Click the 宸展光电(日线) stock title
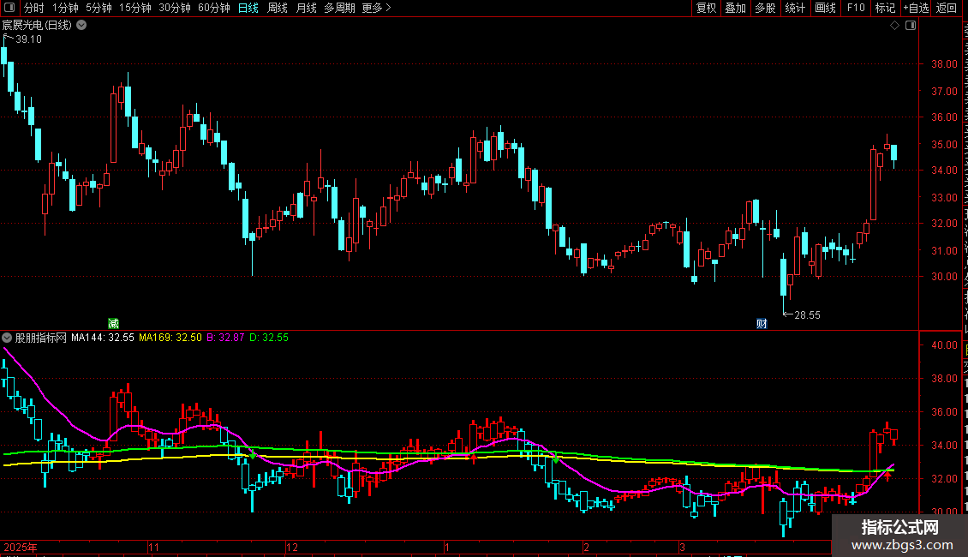 click(37, 26)
